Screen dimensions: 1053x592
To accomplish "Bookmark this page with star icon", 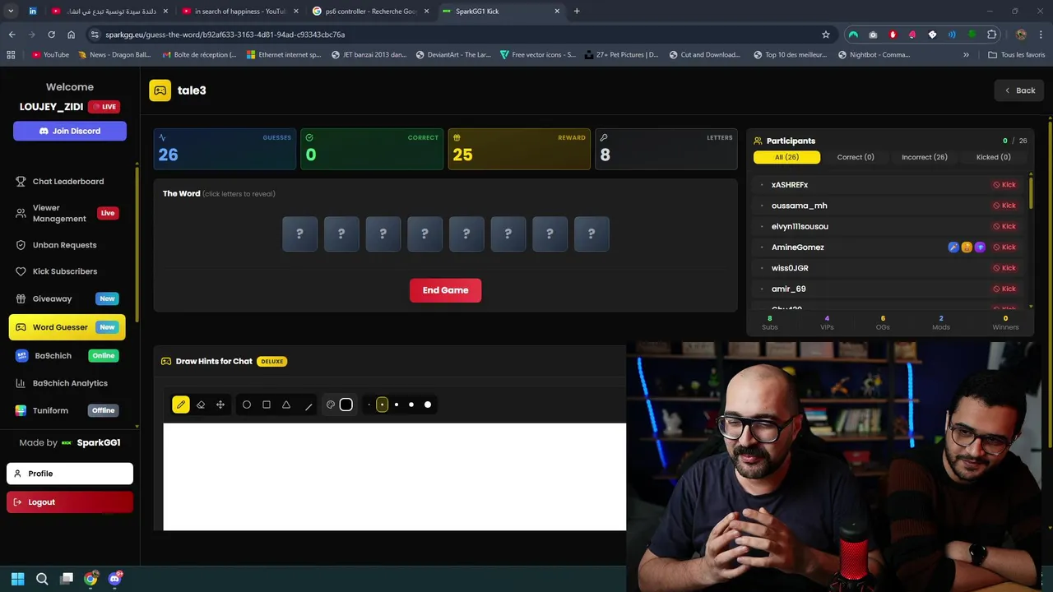I will click(826, 35).
